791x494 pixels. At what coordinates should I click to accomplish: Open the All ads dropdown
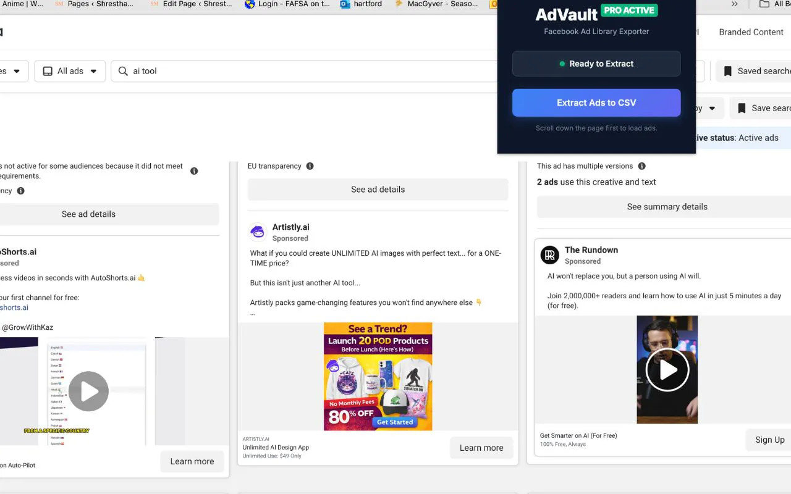point(70,71)
